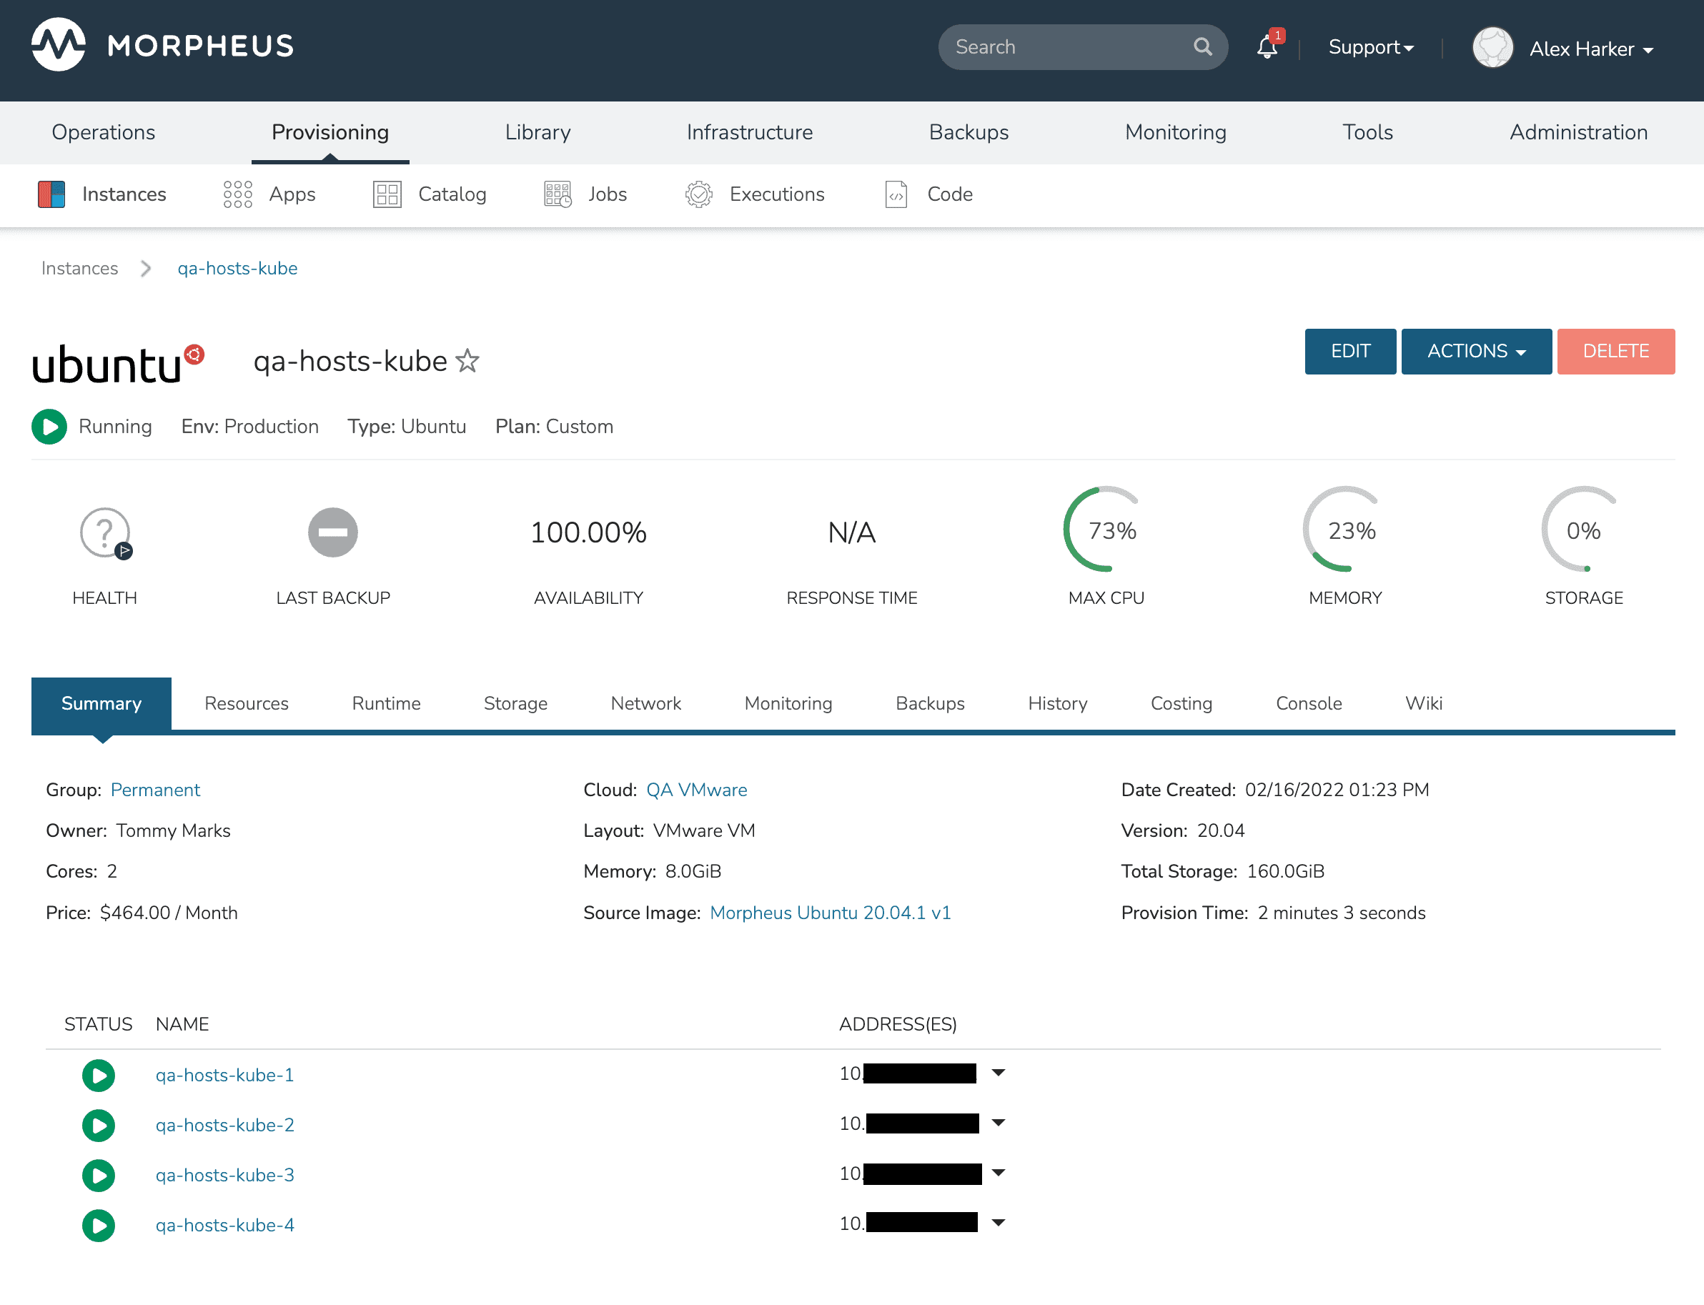Open the Code file icon

[x=896, y=194]
